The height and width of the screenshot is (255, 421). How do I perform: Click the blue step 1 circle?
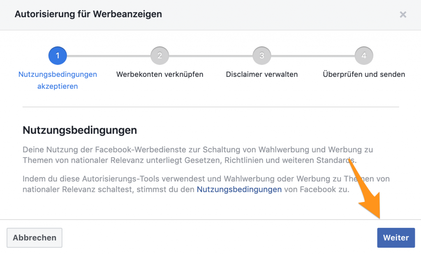[58, 55]
